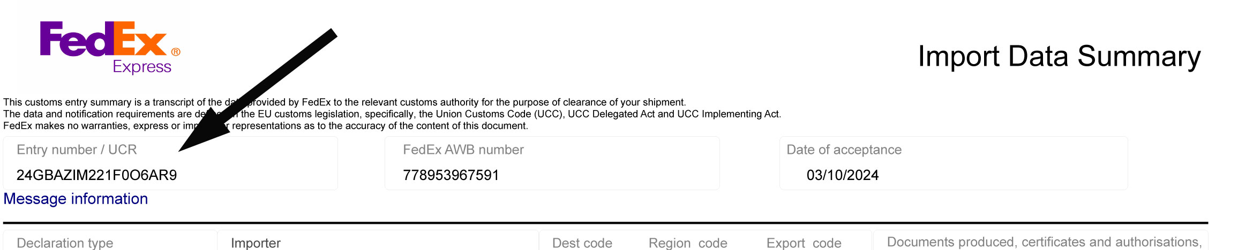The height and width of the screenshot is (250, 1238).
Task: Click the sentence about Union Customs Code legislation
Action: (392, 114)
